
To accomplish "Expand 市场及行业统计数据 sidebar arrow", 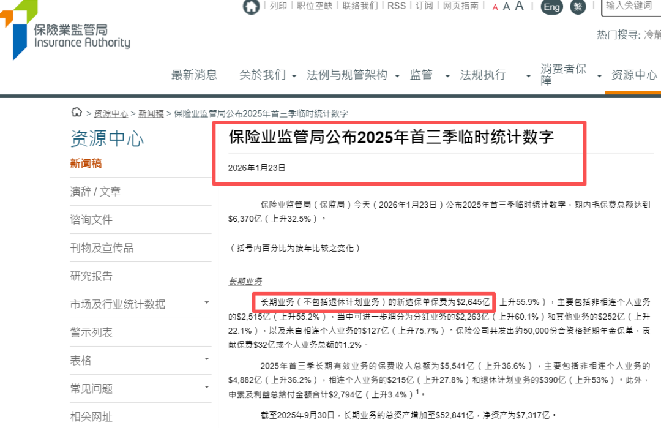I will point(206,303).
